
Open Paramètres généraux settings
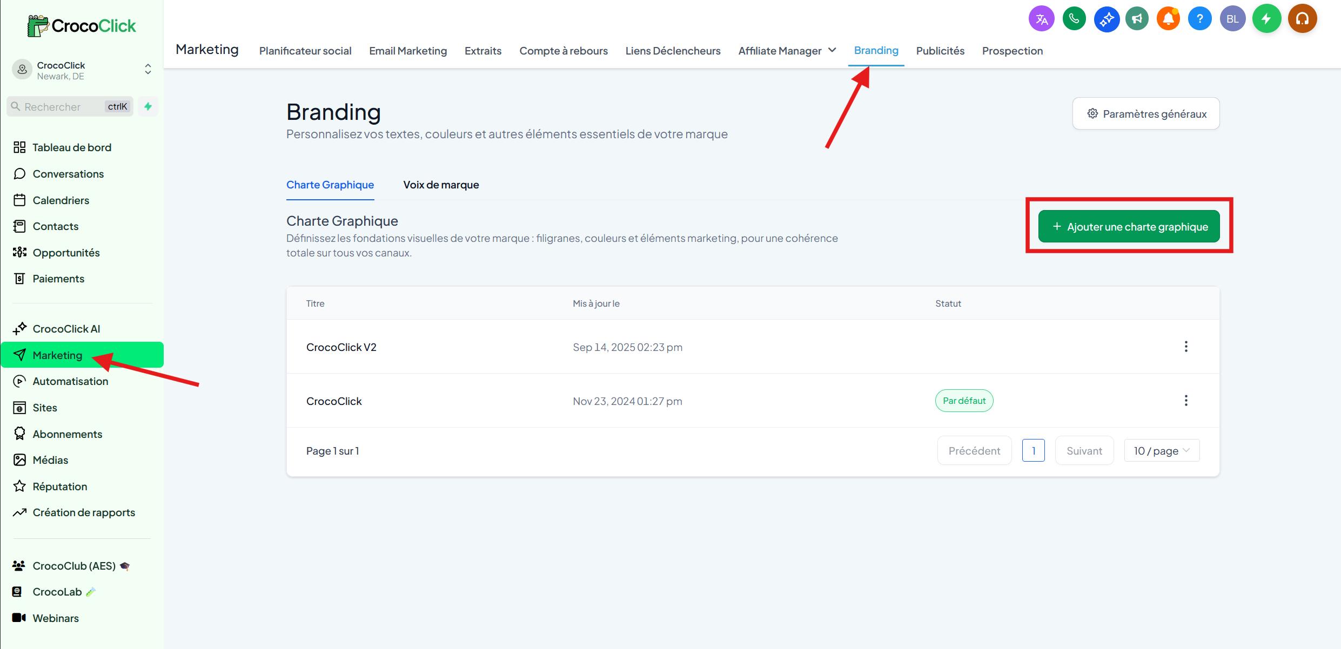(1146, 113)
